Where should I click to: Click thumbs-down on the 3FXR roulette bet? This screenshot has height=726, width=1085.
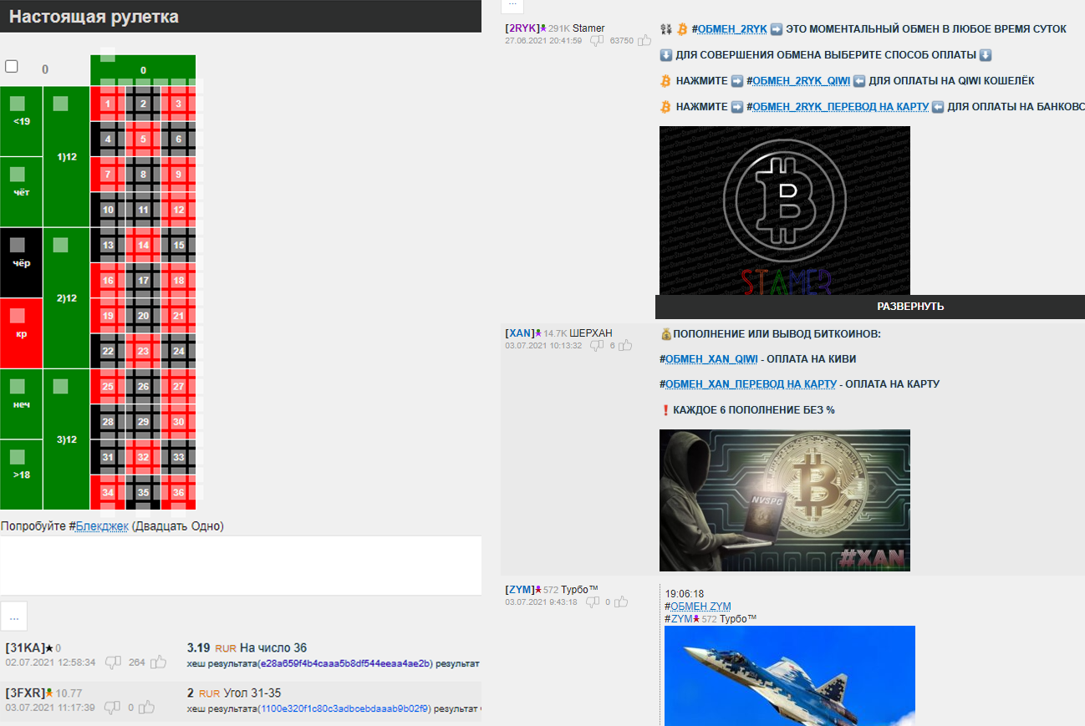coord(111,708)
